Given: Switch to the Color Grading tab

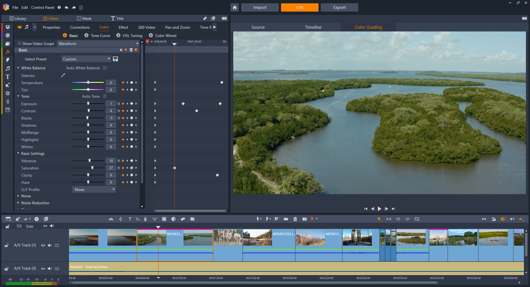Looking at the screenshot, I should point(368,27).
